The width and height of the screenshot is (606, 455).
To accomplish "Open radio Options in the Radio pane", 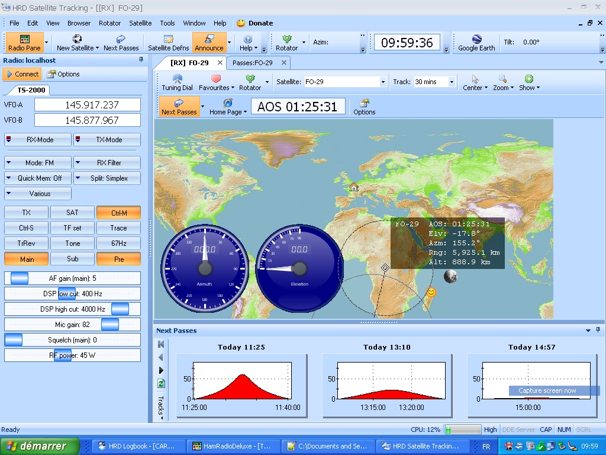I will (63, 74).
